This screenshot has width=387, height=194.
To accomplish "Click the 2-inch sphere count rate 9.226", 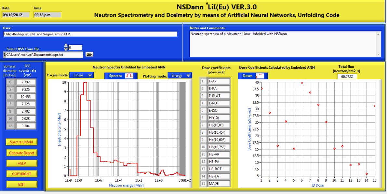I will [26, 89].
